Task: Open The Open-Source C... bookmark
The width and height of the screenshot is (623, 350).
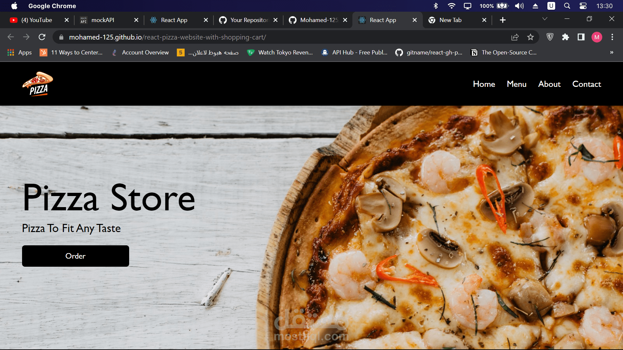Action: (504, 52)
